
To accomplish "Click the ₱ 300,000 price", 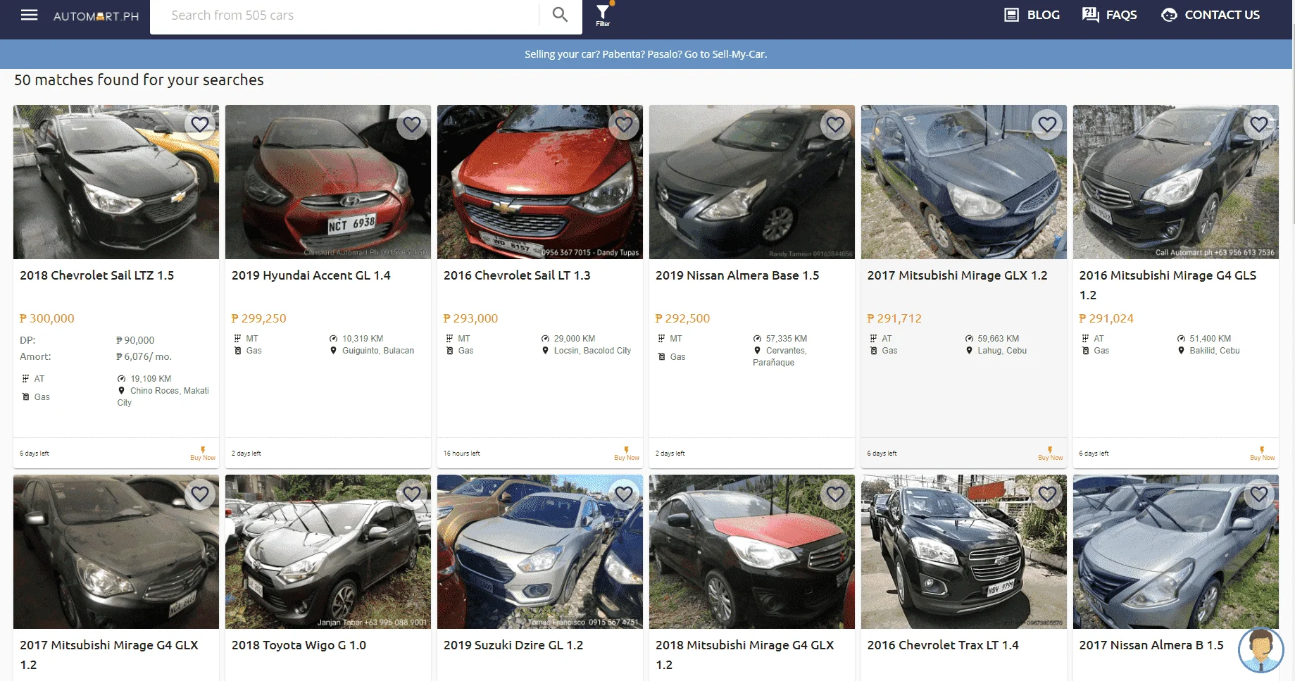I will point(47,318).
